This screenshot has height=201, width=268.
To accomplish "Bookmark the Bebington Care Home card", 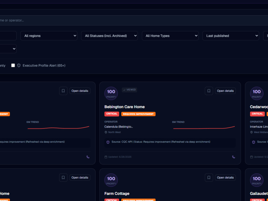I will point(209,91).
